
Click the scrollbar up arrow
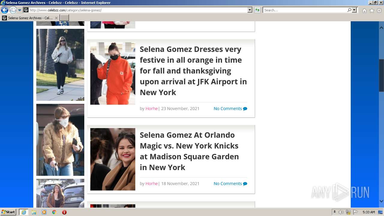(x=381, y=28)
